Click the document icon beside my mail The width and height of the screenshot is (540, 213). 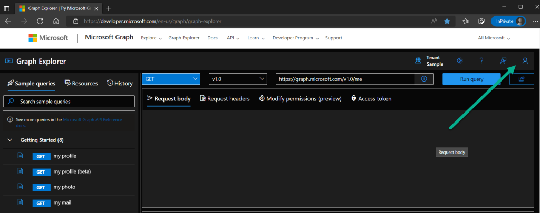21,202
